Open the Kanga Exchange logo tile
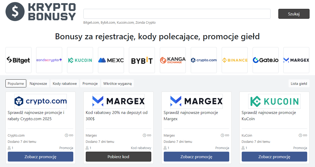The height and width of the screenshot is (167, 315). click(173, 60)
